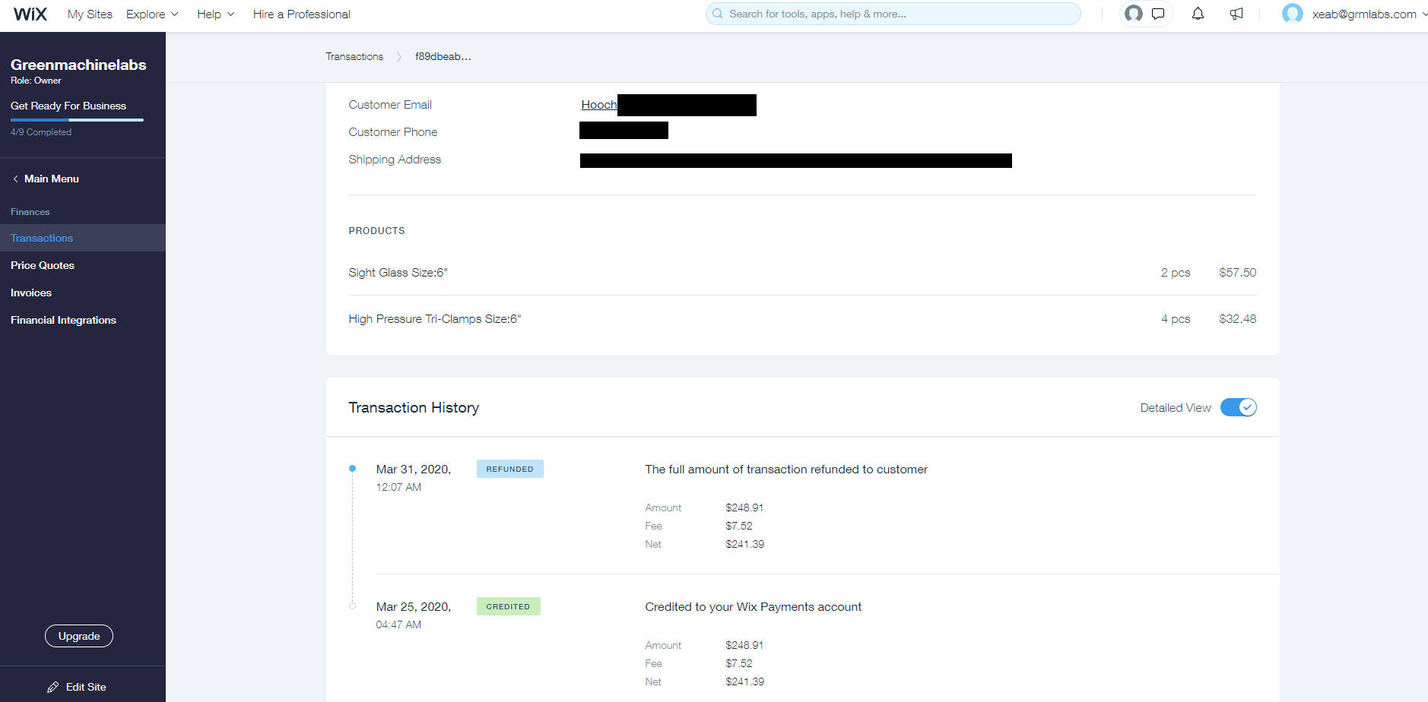Click the Wix logo
Image resolution: width=1428 pixels, height=702 pixels.
(30, 14)
